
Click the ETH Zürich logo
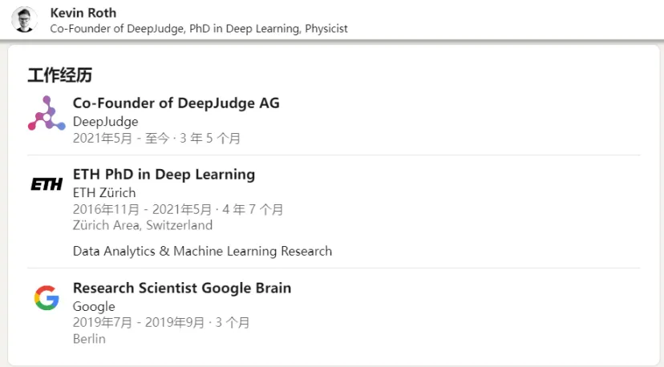coord(47,184)
